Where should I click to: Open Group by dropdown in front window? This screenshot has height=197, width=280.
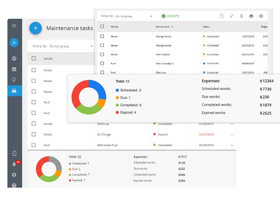(x=134, y=16)
